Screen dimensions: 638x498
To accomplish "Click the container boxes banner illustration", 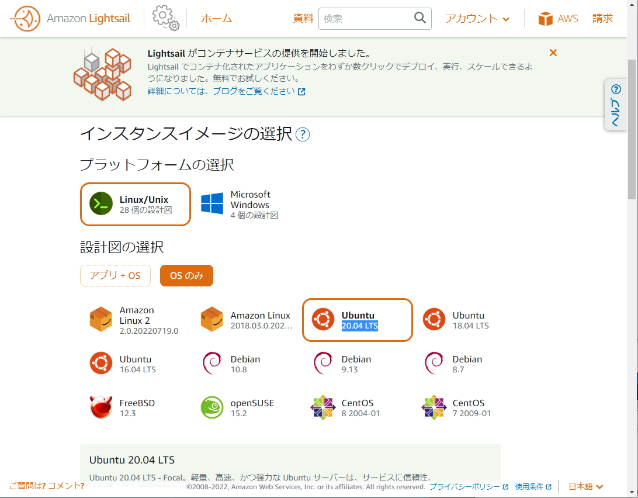I will pos(102,74).
